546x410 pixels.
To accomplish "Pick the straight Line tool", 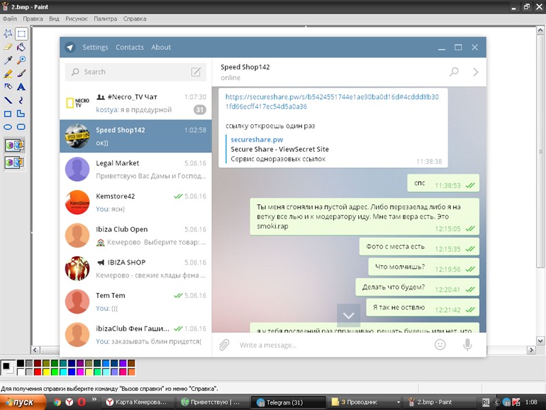I will pos(8,100).
